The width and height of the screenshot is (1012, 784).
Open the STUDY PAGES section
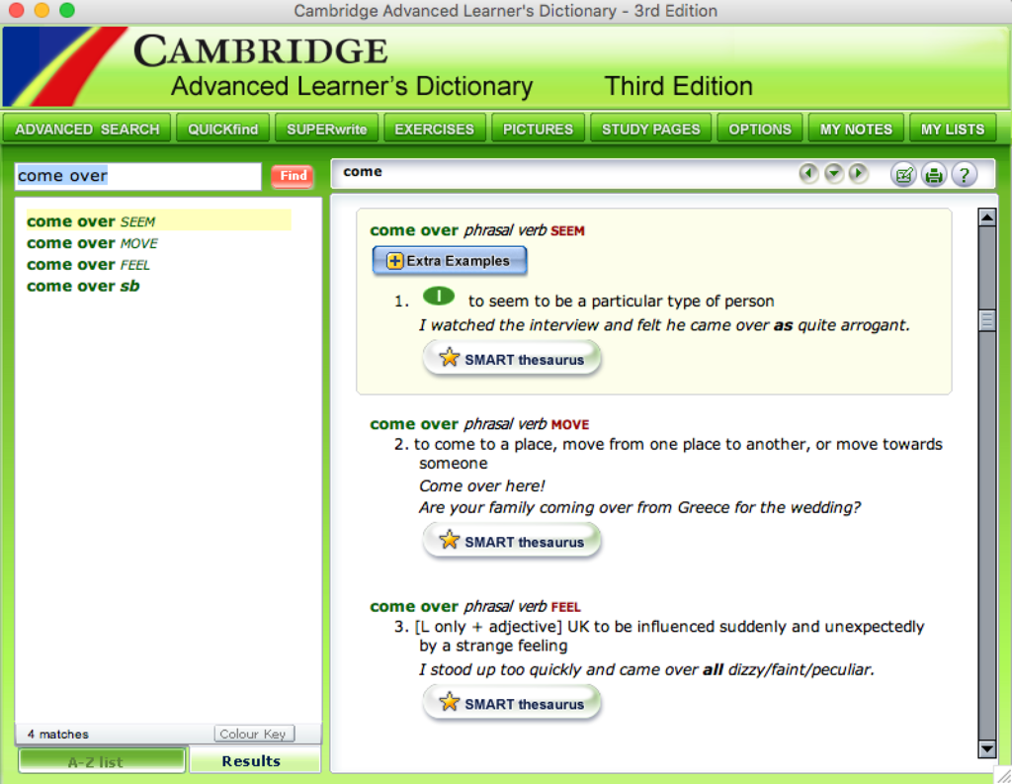(650, 129)
